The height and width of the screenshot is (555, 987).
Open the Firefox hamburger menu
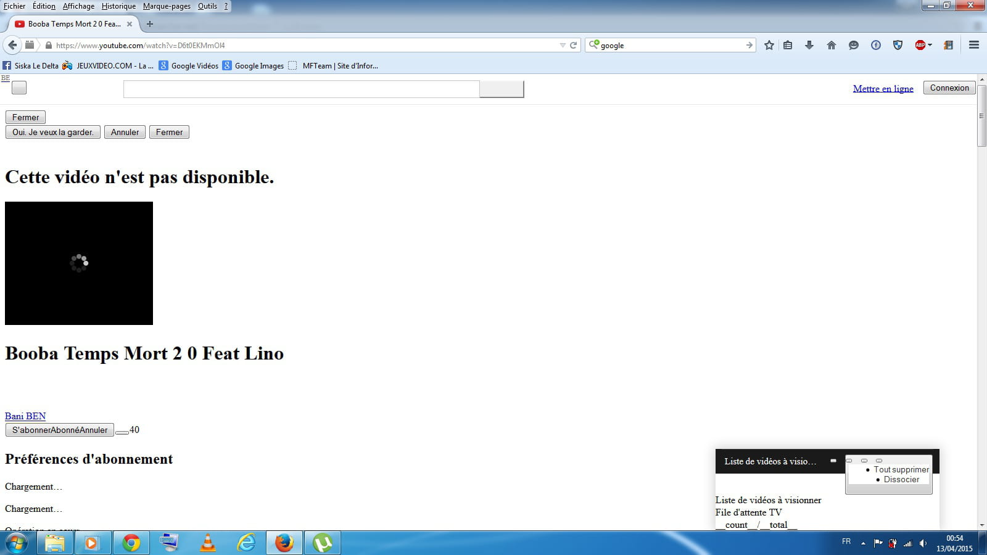click(974, 45)
